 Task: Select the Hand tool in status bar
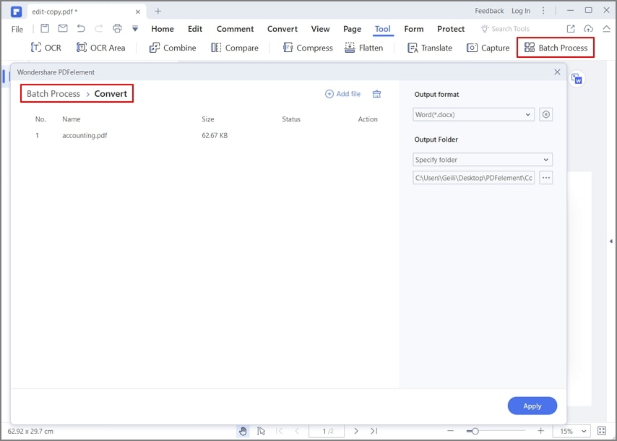(x=243, y=431)
